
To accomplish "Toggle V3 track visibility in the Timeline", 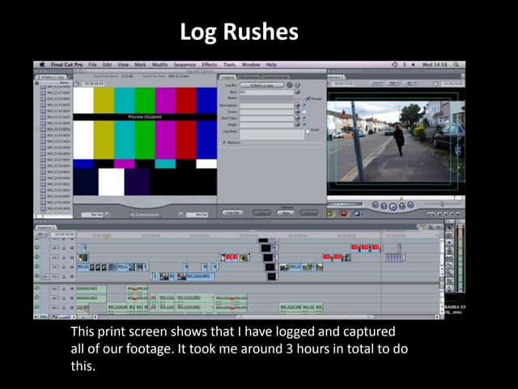I will tap(36, 257).
